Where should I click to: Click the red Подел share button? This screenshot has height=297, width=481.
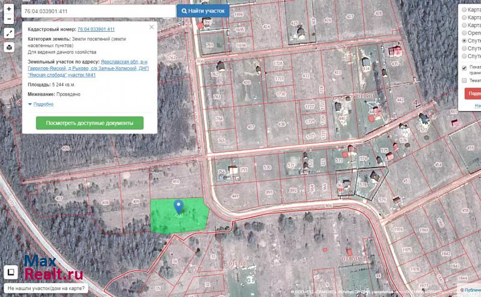click(x=473, y=94)
